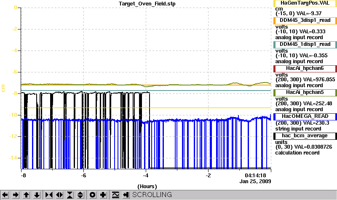Zoom in on the value axis with the inward-pointing vertical triangles icon
The width and height of the screenshot is (337, 200).
pyautogui.click(x=70, y=195)
